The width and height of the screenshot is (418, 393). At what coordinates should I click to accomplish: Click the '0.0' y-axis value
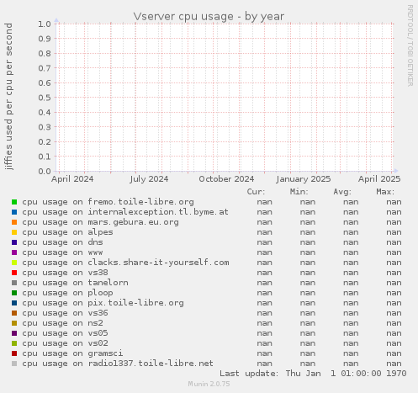click(45, 171)
